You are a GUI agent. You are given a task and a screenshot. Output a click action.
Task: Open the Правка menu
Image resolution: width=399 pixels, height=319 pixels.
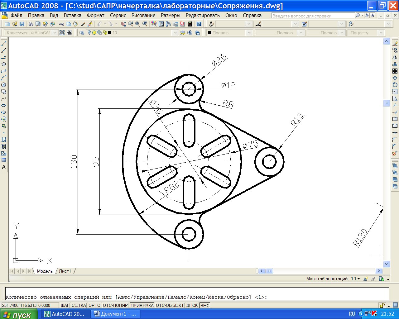[x=36, y=15]
